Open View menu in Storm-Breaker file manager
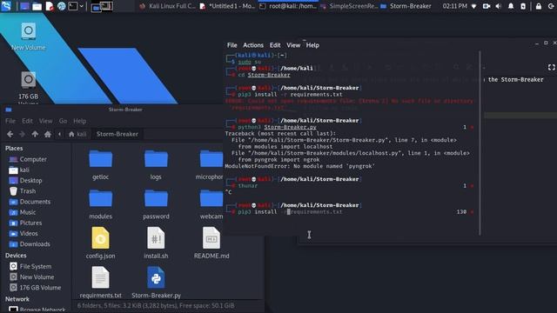 tap(45, 121)
